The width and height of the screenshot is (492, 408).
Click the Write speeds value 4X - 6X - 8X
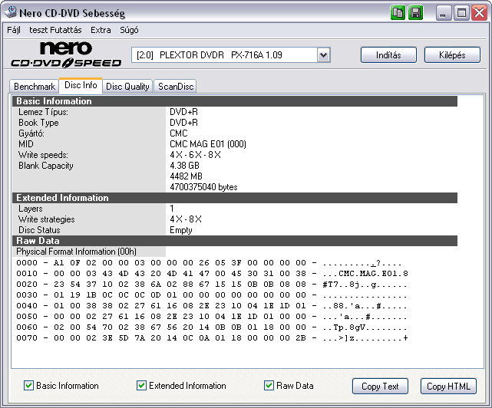(195, 155)
